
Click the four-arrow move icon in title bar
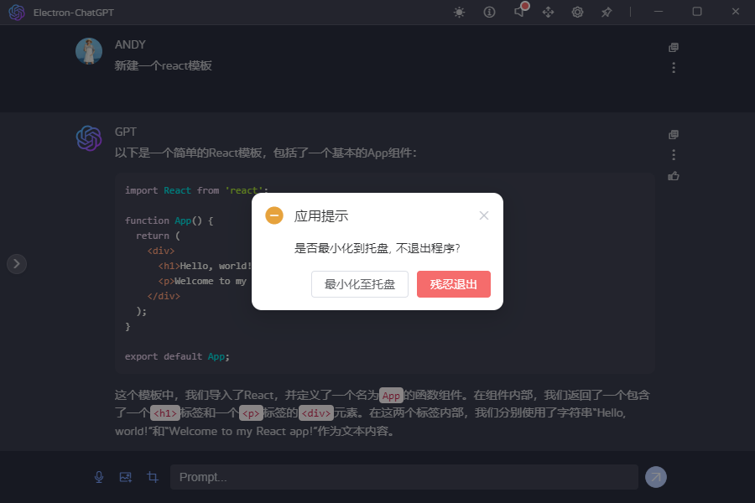click(548, 12)
